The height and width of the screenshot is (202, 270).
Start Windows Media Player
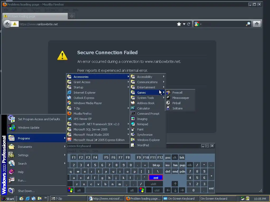coord(98,103)
